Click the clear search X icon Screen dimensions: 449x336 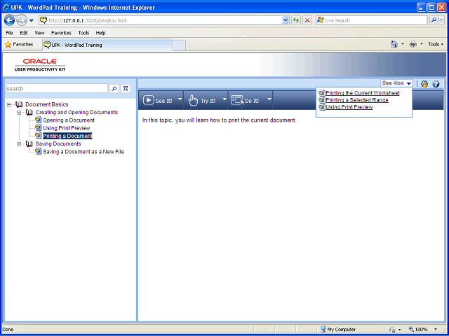[126, 89]
